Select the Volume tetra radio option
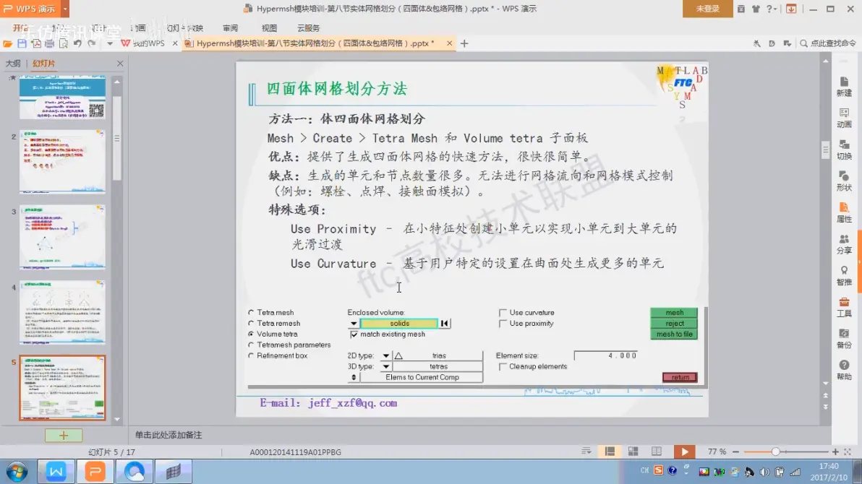 click(x=251, y=334)
